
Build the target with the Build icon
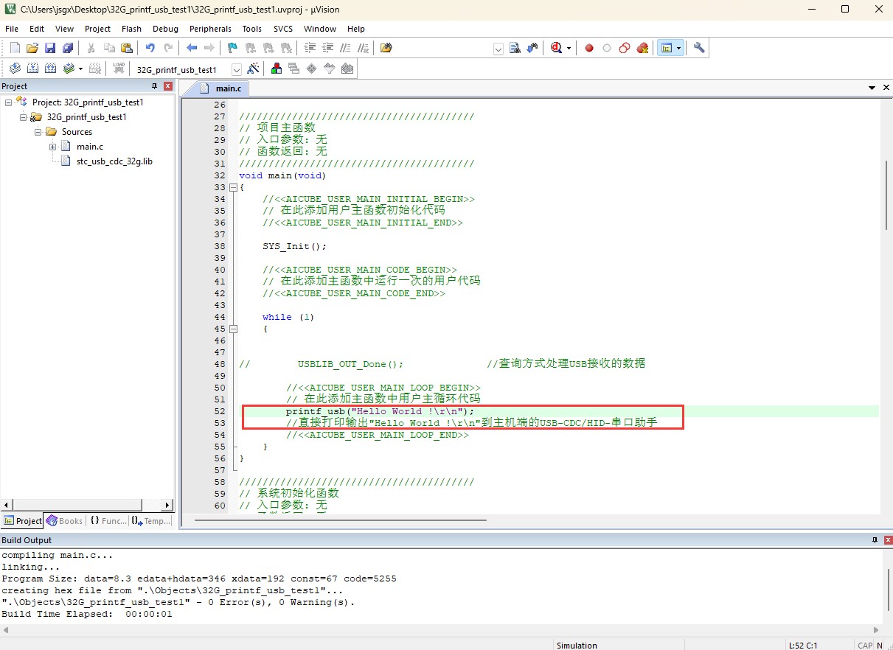(32, 69)
